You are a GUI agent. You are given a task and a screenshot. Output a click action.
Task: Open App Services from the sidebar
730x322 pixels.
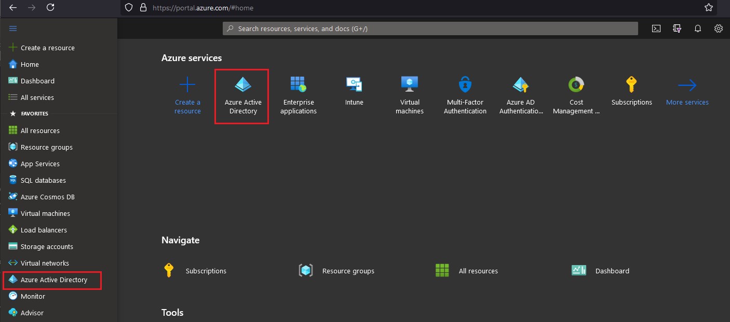[x=40, y=164]
